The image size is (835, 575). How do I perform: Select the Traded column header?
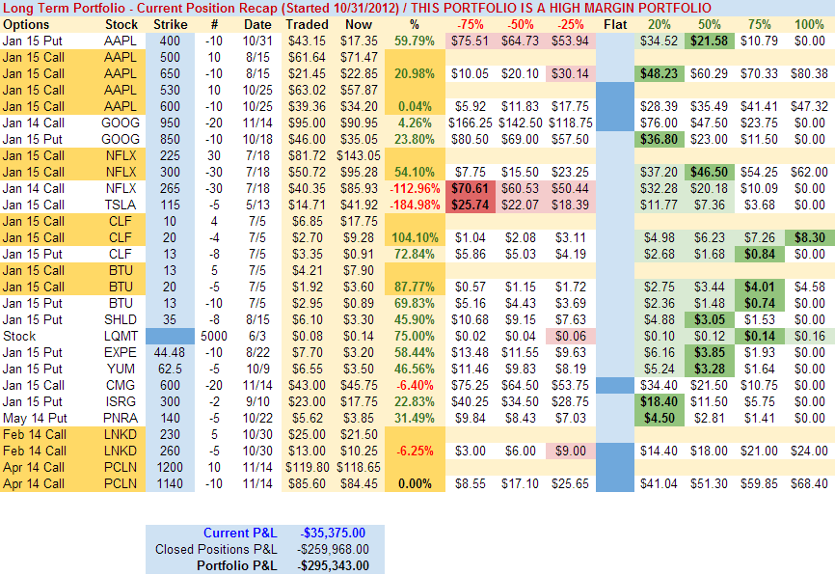click(306, 24)
